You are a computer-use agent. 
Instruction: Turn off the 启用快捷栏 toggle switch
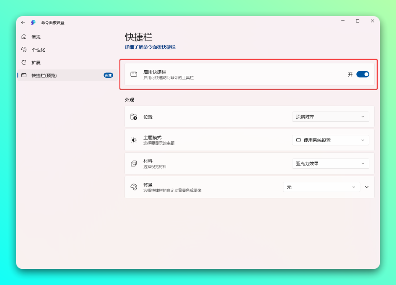(x=363, y=74)
